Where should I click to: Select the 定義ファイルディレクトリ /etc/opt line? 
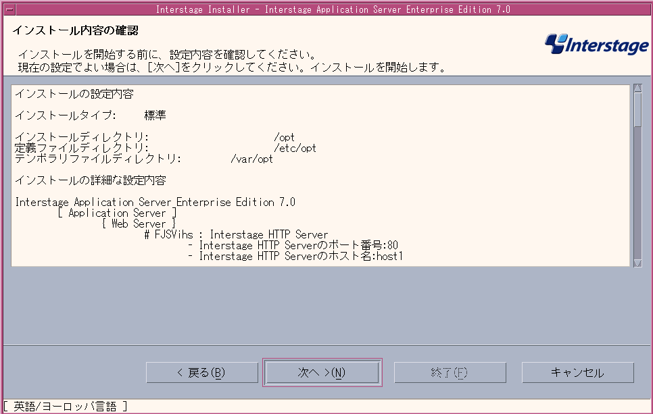(x=166, y=148)
